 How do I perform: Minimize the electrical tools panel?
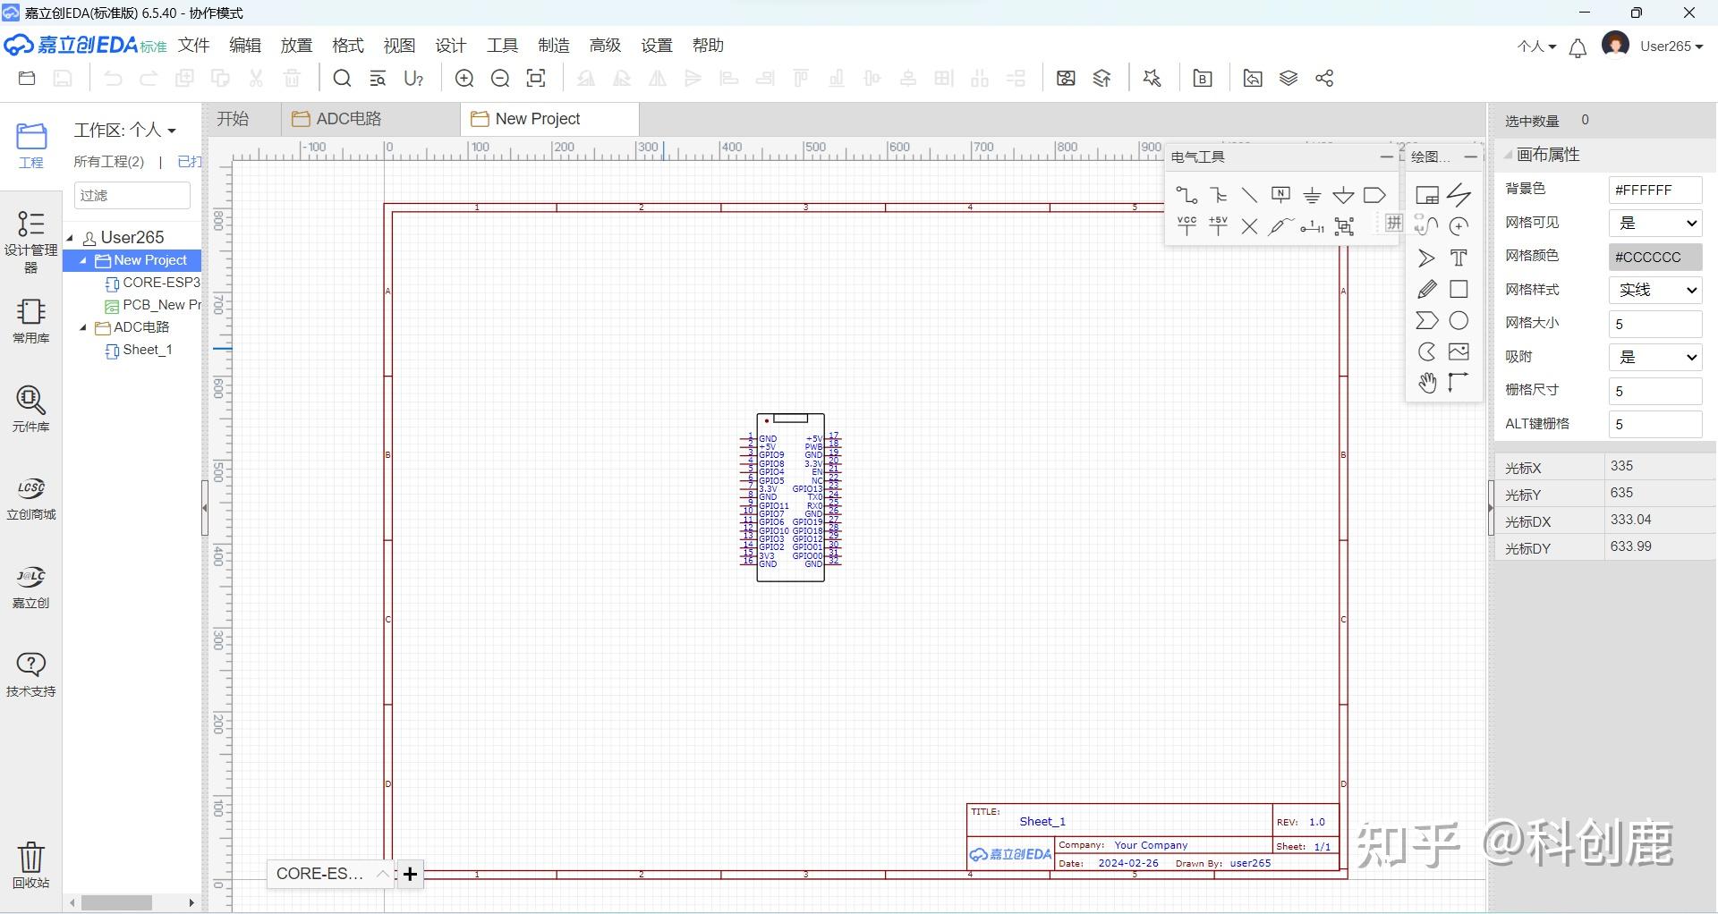1386,157
